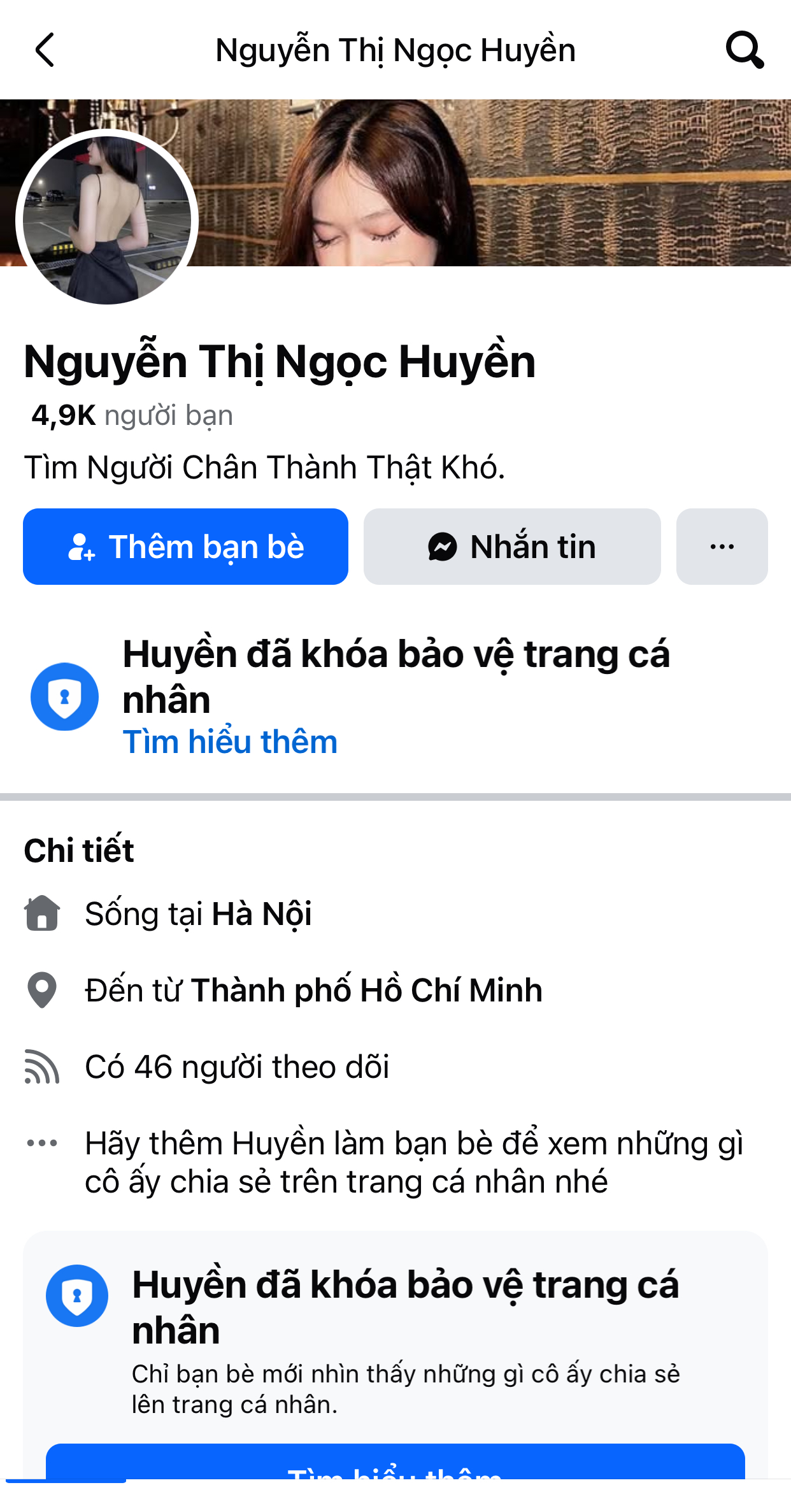Viewport: 791px width, 1492px height.
Task: Open the Tìm hiểu thêm link
Action: click(x=230, y=742)
